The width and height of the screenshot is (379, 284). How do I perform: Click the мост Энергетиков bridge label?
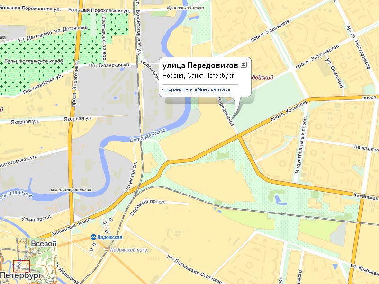[71, 190]
